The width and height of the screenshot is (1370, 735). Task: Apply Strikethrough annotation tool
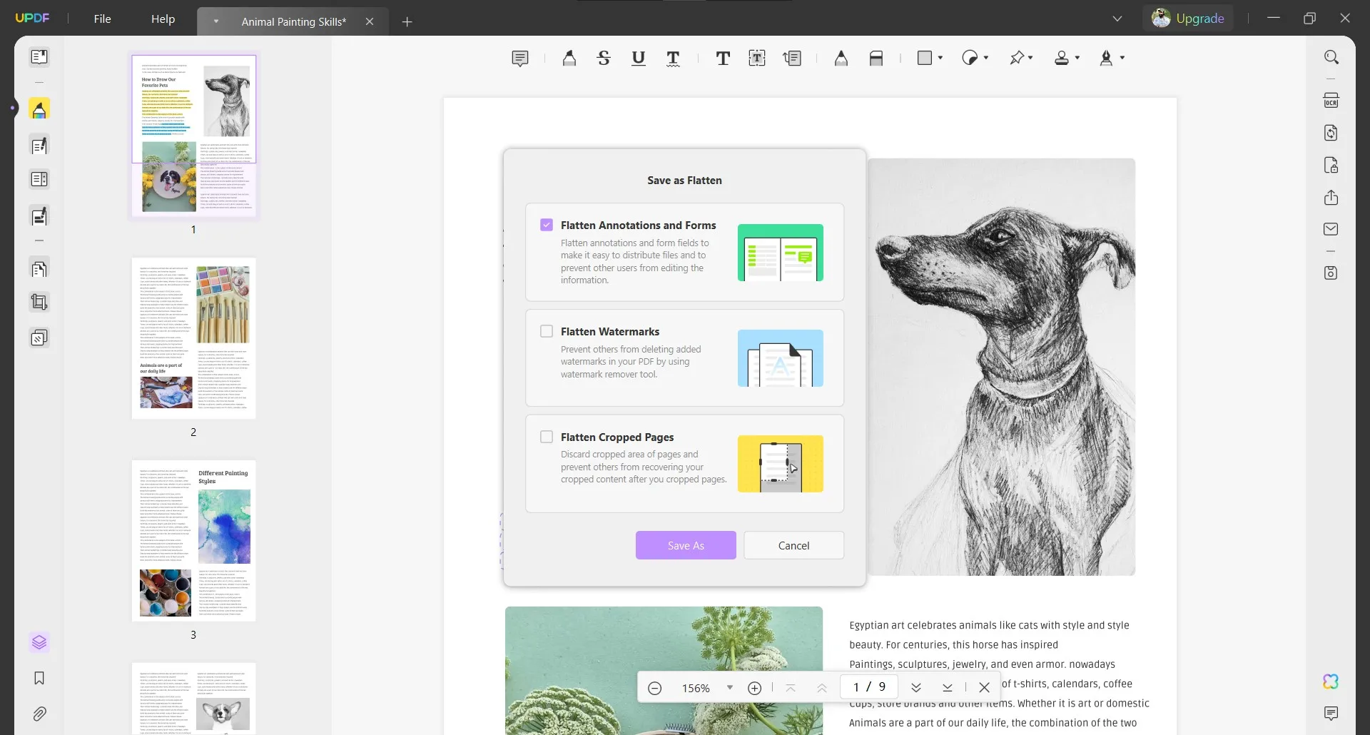click(604, 58)
